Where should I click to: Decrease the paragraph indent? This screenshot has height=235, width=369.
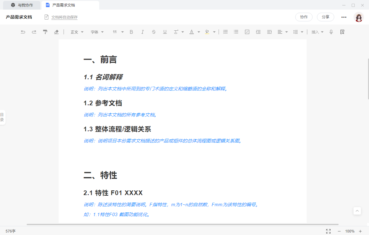pyautogui.click(x=269, y=32)
